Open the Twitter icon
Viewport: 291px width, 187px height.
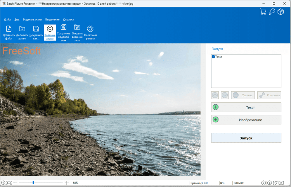[x=275, y=183]
